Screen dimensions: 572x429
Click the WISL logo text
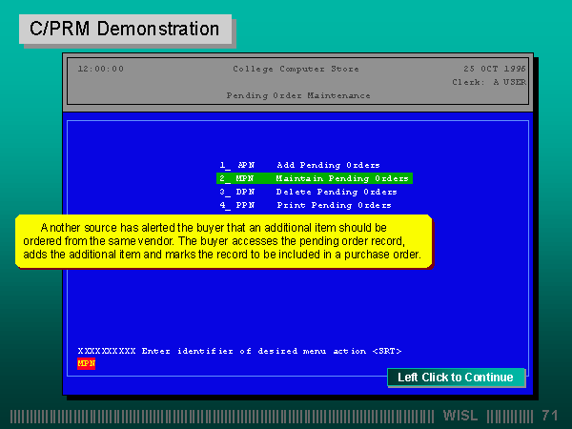click(x=462, y=417)
